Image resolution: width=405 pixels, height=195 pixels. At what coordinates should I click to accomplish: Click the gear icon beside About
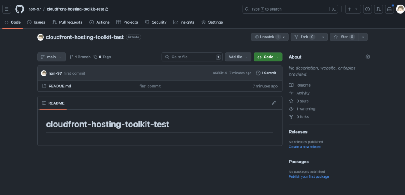367,57
